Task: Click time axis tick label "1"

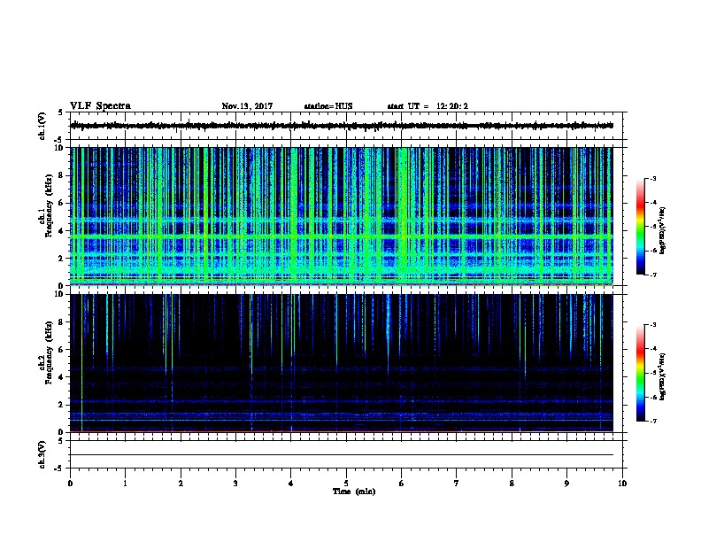Action: click(x=125, y=483)
